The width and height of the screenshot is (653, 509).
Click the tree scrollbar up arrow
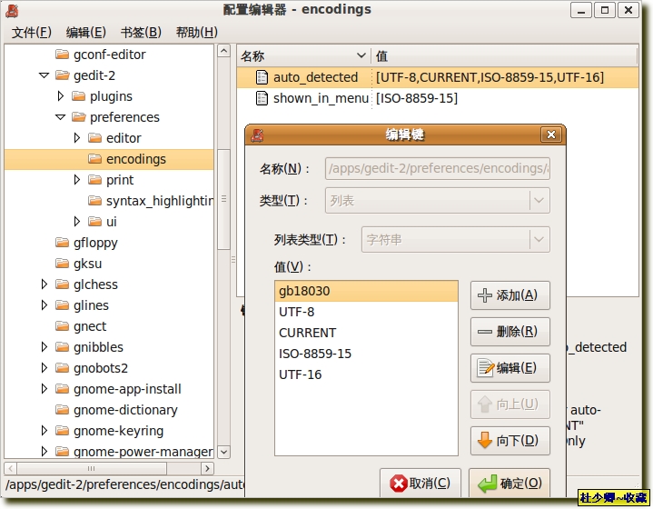pyautogui.click(x=223, y=51)
